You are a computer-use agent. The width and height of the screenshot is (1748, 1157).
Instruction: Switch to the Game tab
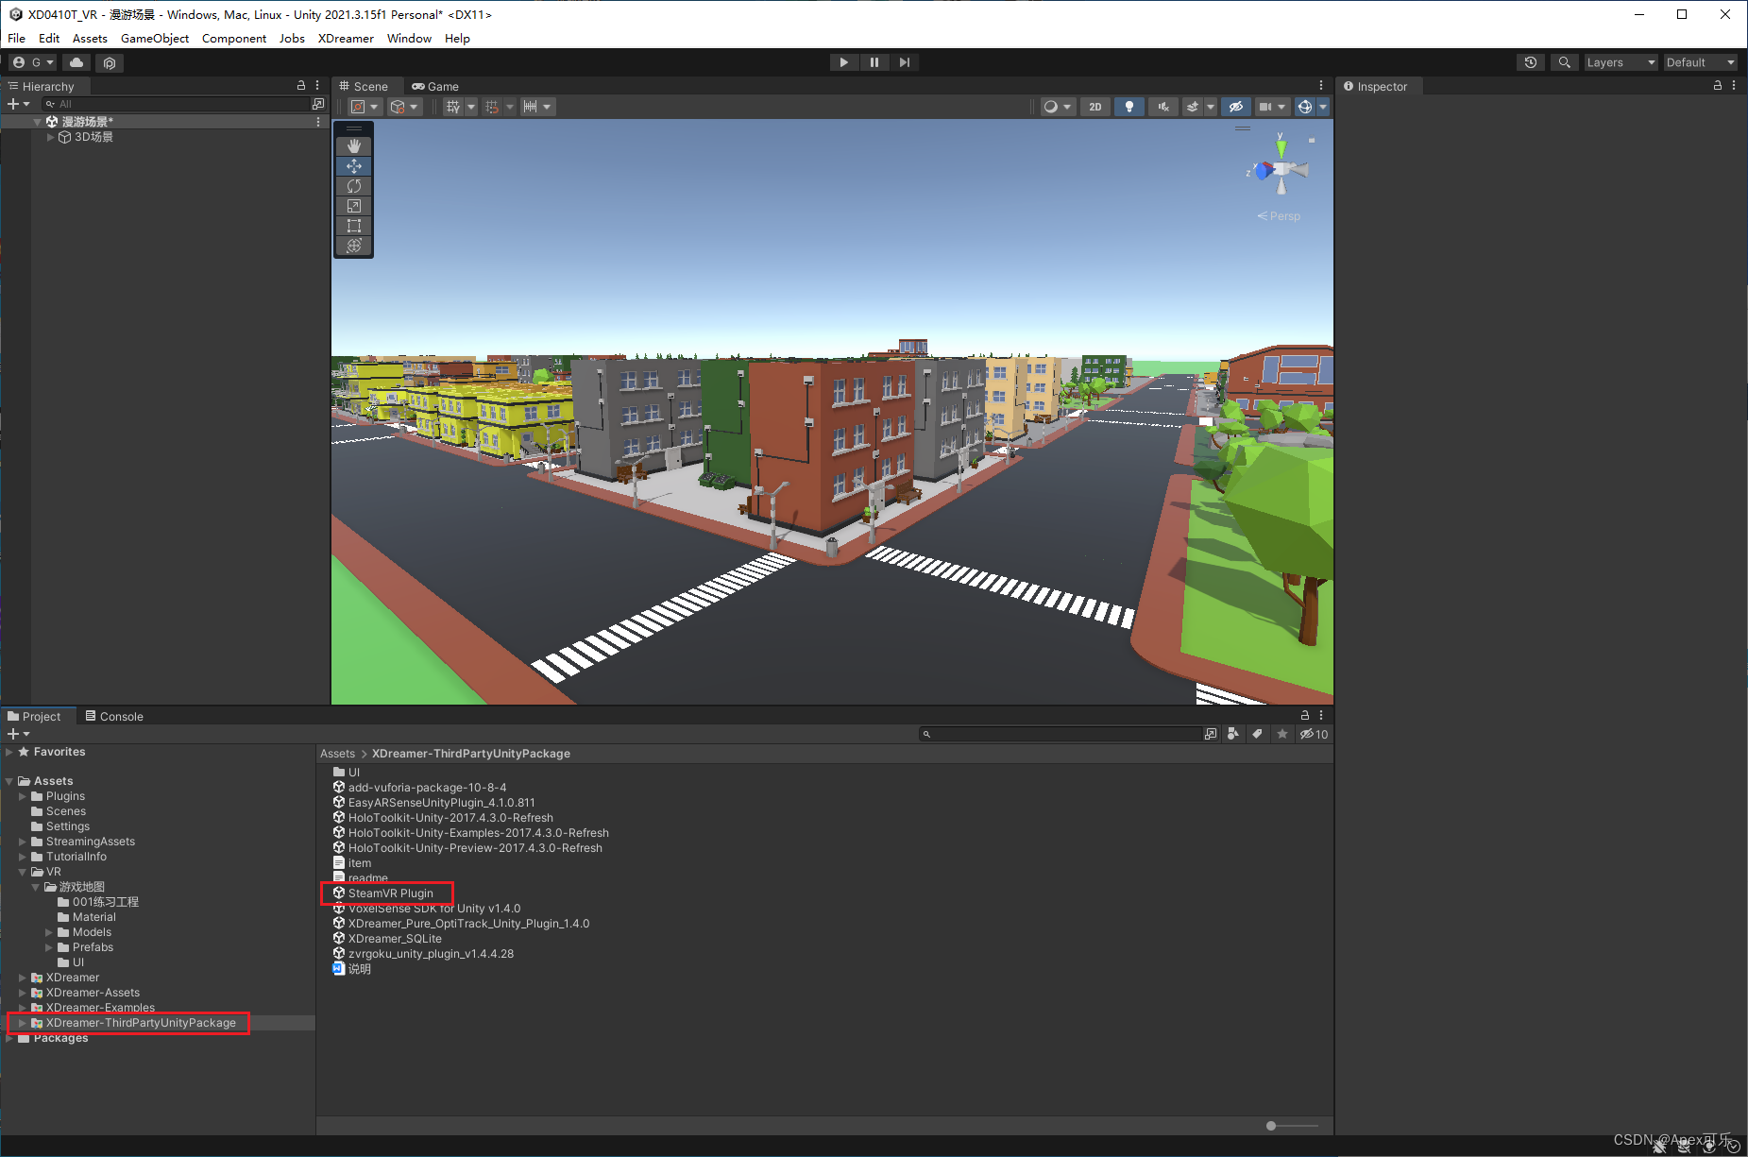pos(435,86)
